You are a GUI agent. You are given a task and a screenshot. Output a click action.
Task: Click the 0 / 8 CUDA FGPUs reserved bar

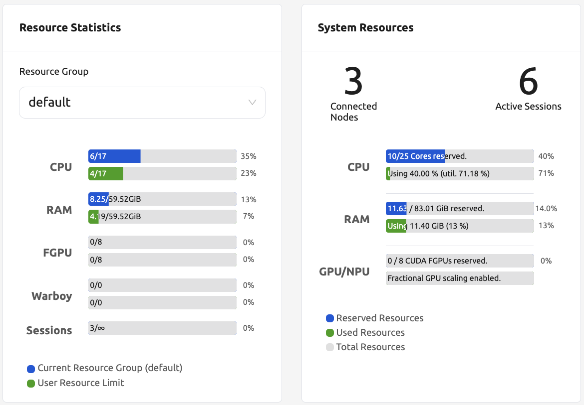(x=459, y=261)
